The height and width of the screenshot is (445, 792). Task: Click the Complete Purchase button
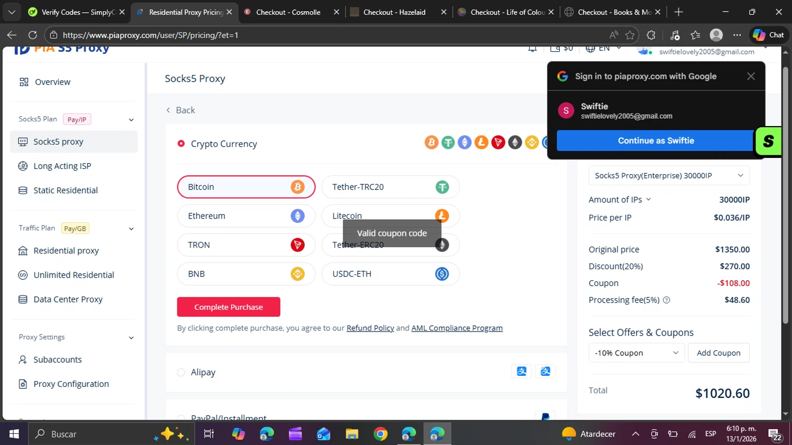pyautogui.click(x=229, y=307)
